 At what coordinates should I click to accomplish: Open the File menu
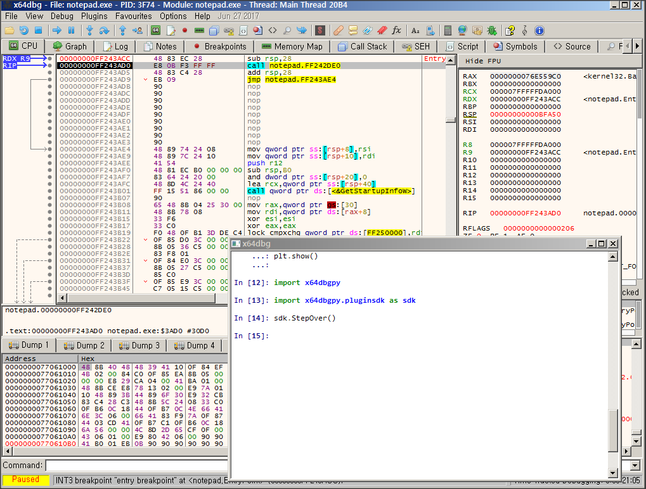tap(11, 16)
